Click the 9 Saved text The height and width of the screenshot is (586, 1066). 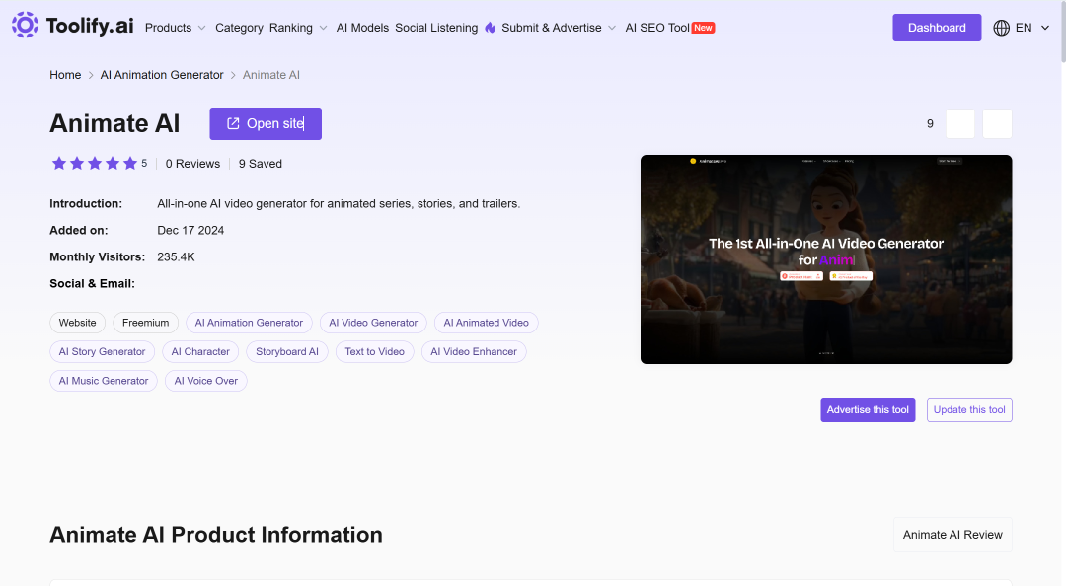[x=261, y=164]
